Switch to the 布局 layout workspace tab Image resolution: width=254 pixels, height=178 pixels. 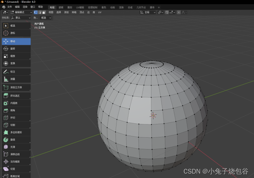(x=52, y=7)
